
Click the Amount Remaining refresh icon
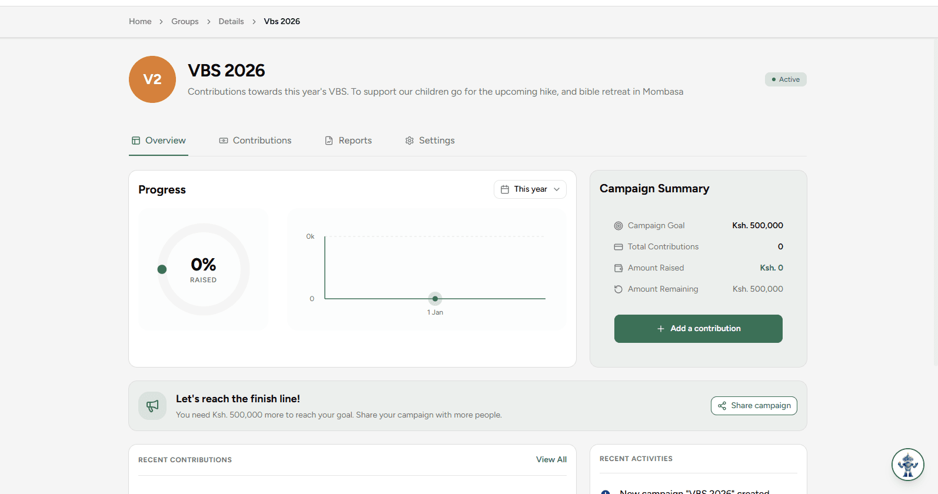618,289
